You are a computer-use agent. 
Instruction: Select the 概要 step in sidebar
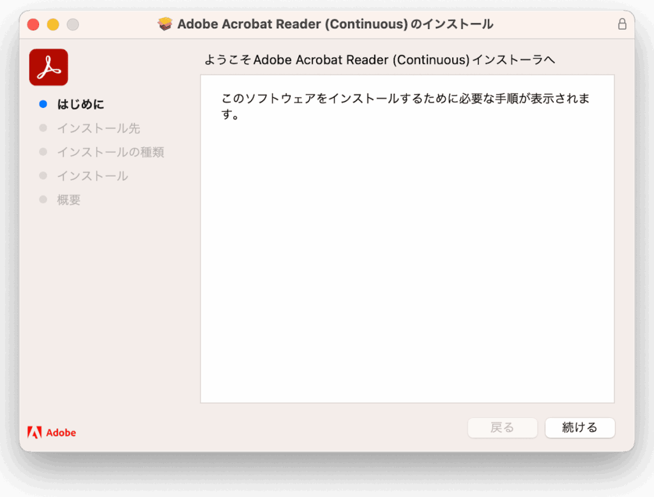69,200
